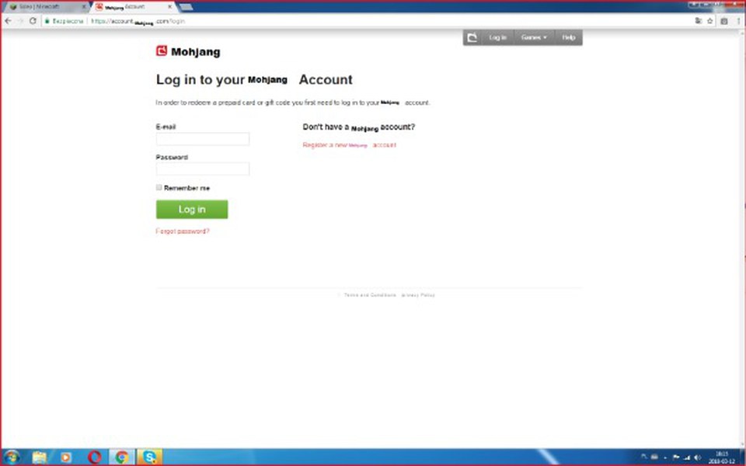
Task: Open Skype from the taskbar
Action: click(148, 457)
